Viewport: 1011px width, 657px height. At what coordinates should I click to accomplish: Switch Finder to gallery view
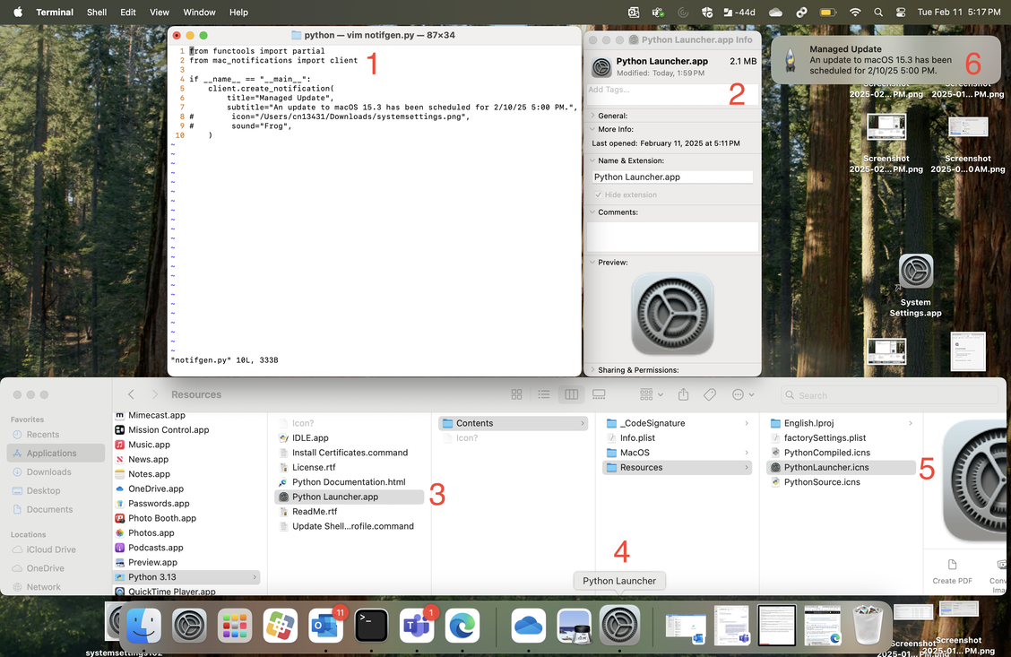click(599, 394)
